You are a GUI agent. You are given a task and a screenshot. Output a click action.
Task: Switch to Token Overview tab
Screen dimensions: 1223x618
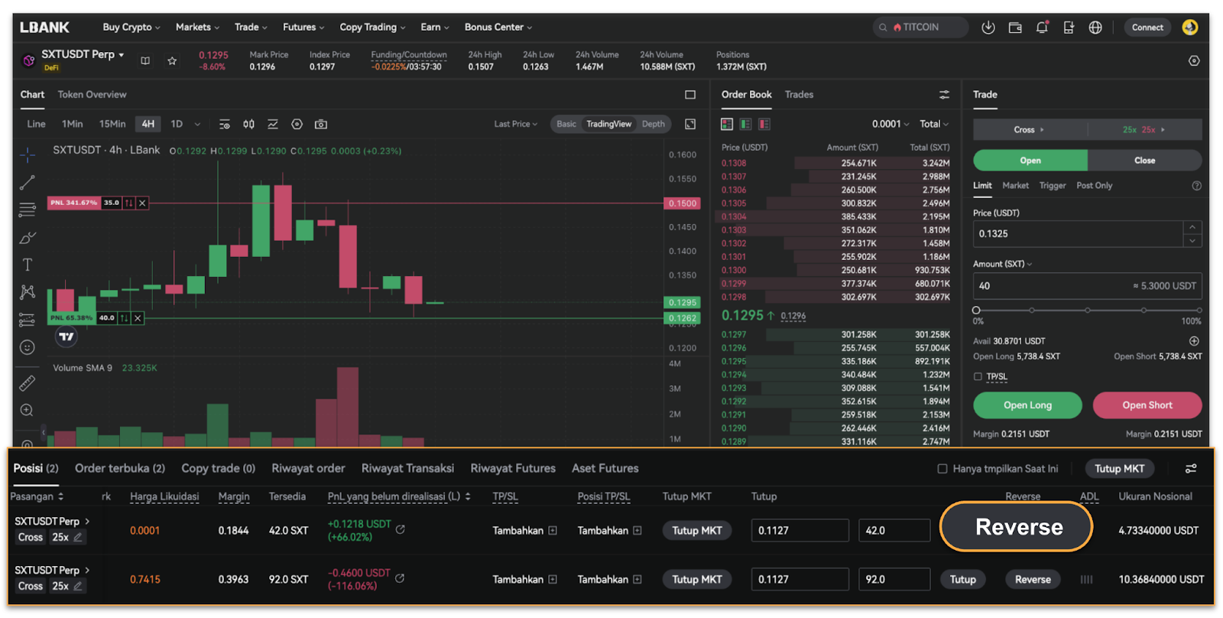pyautogui.click(x=92, y=95)
